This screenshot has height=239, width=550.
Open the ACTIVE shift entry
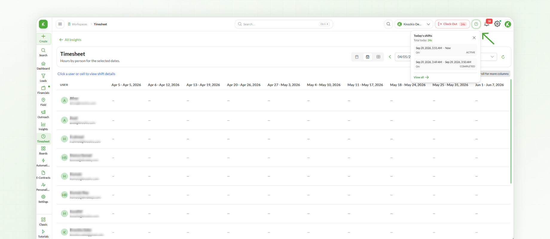pos(445,50)
